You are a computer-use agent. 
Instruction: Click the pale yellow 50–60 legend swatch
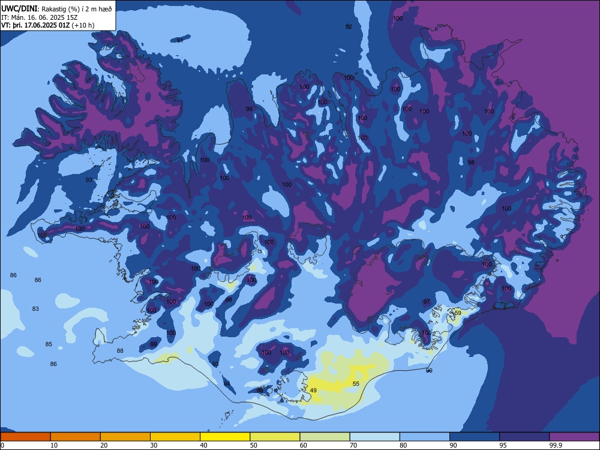[x=275, y=437]
